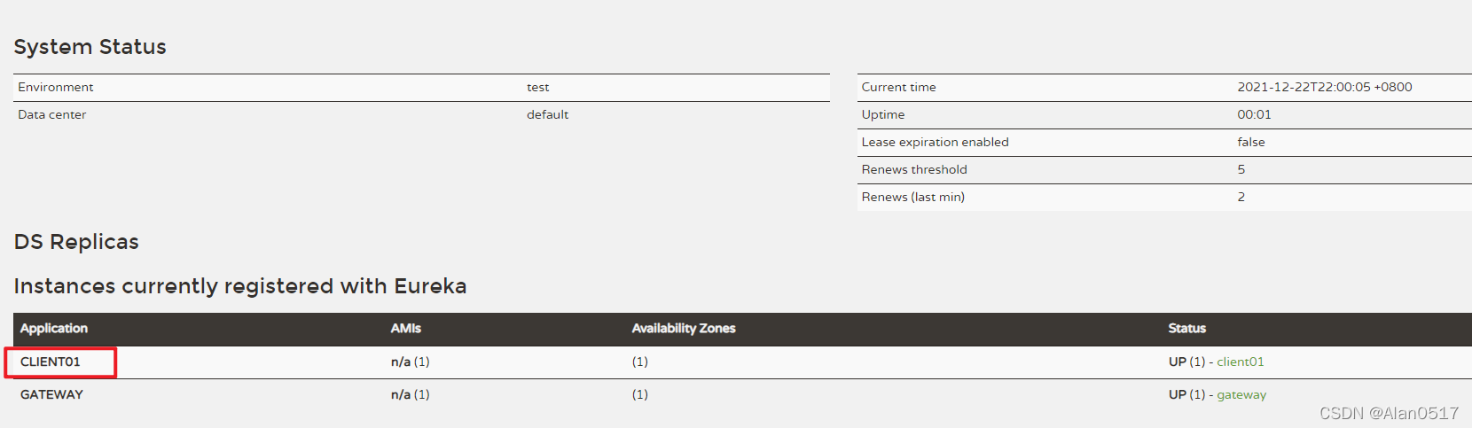Click the Availability Zones column header
The width and height of the screenshot is (1472, 428).
coord(684,328)
